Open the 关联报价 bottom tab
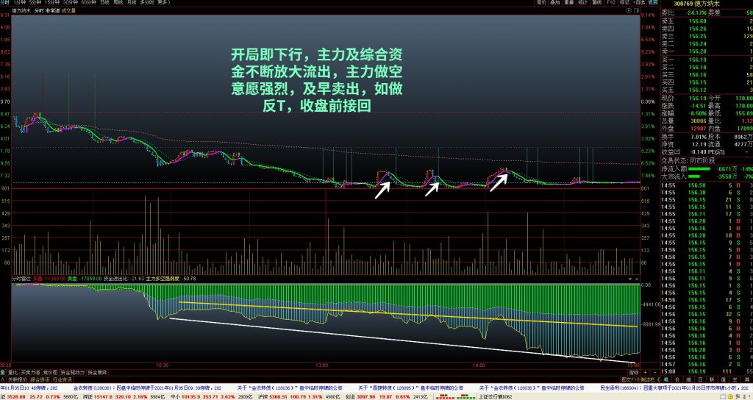The width and height of the screenshot is (753, 400). click(x=17, y=379)
